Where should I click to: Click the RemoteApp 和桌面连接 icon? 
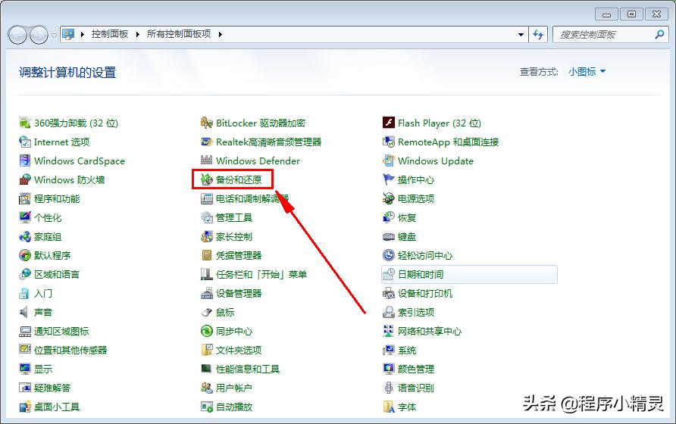pyautogui.click(x=389, y=142)
